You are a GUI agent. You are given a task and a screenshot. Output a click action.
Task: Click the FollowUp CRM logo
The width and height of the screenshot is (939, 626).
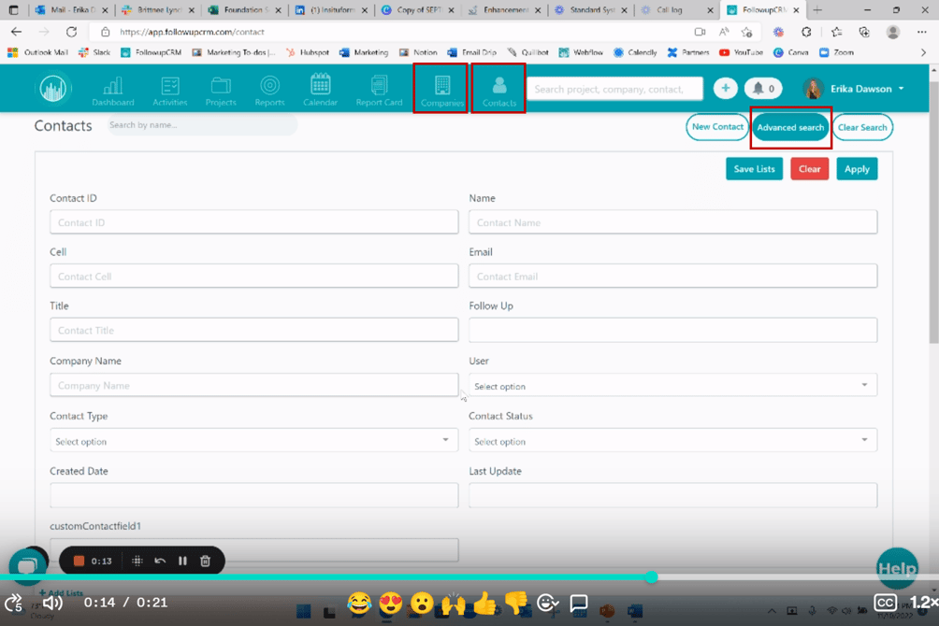point(53,88)
